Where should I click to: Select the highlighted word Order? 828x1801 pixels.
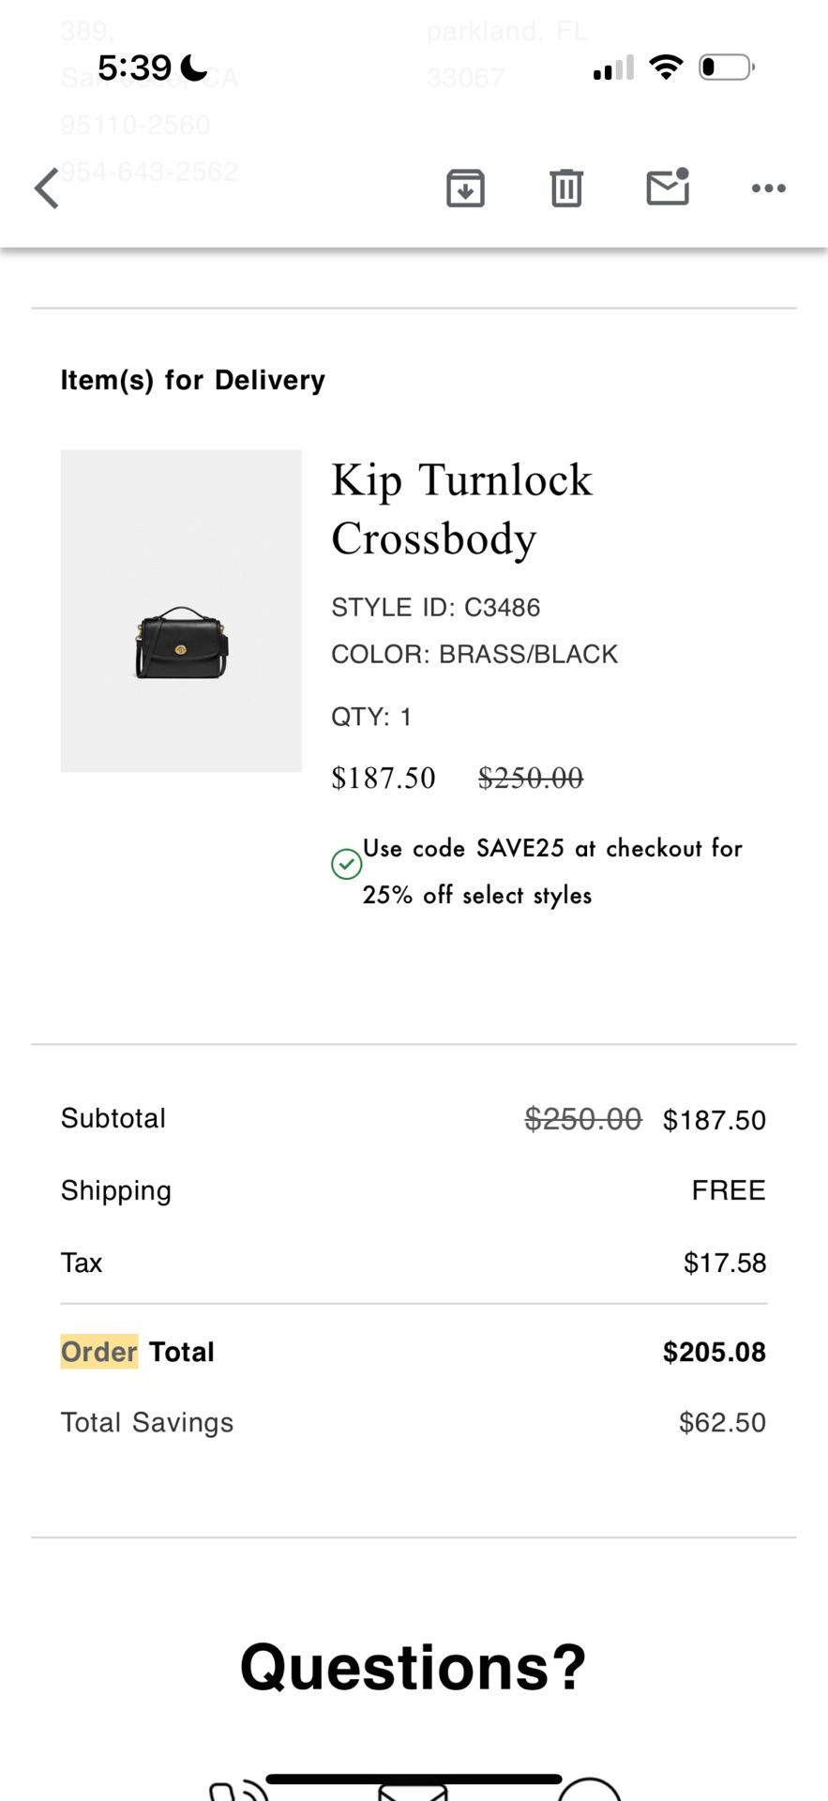coord(99,1352)
